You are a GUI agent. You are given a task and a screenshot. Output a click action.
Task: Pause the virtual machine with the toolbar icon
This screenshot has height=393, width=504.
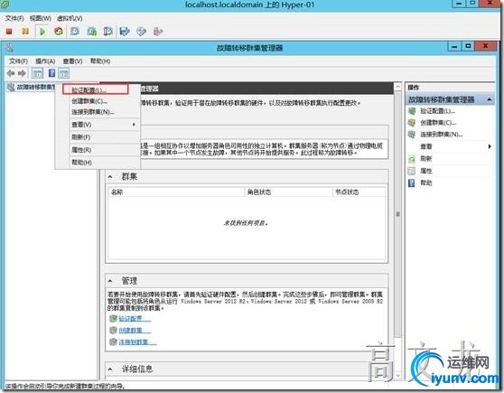coord(25,32)
